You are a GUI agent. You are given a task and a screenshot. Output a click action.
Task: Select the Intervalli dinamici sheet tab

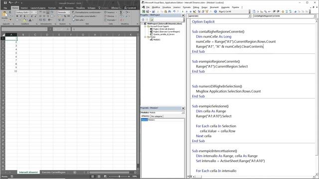tap(28, 173)
